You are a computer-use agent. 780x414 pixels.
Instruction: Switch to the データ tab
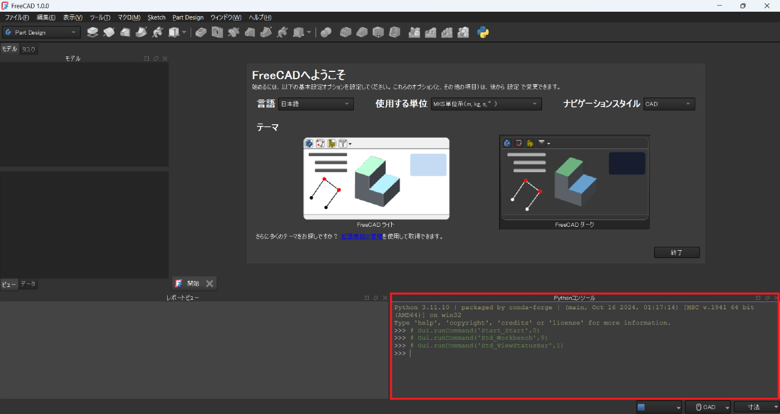[x=28, y=284]
